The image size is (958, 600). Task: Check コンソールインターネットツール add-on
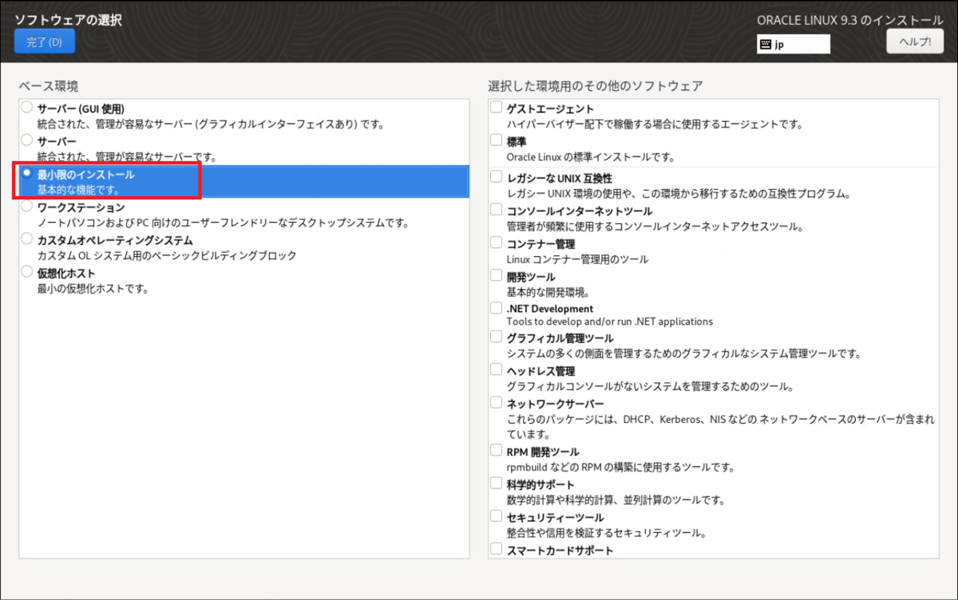pyautogui.click(x=496, y=209)
